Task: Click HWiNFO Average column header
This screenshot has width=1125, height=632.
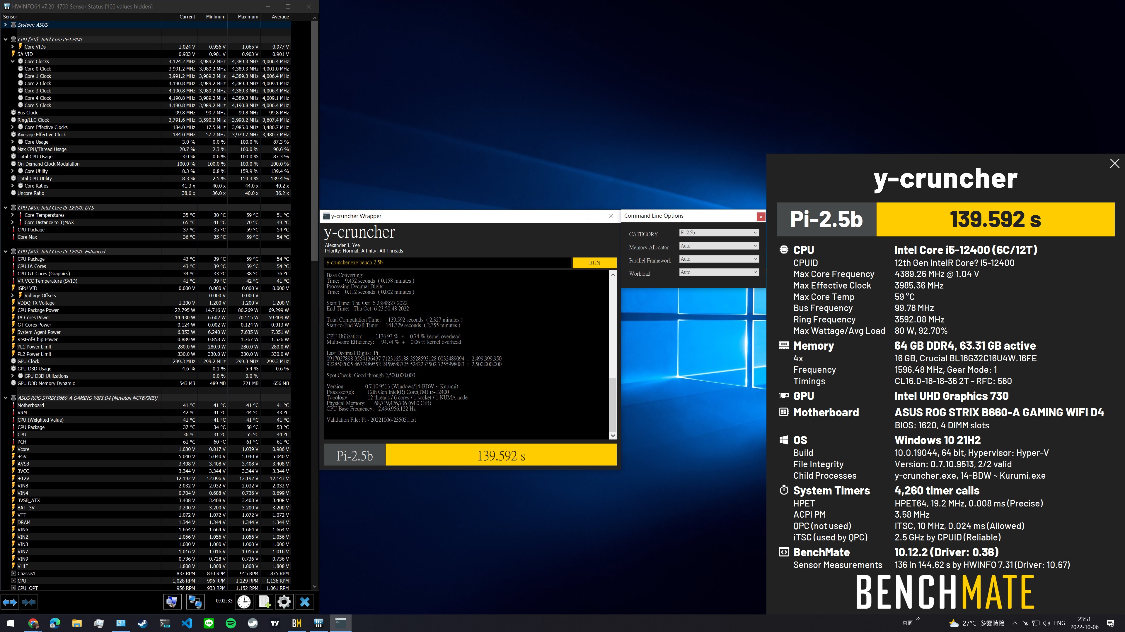Action: pos(276,17)
